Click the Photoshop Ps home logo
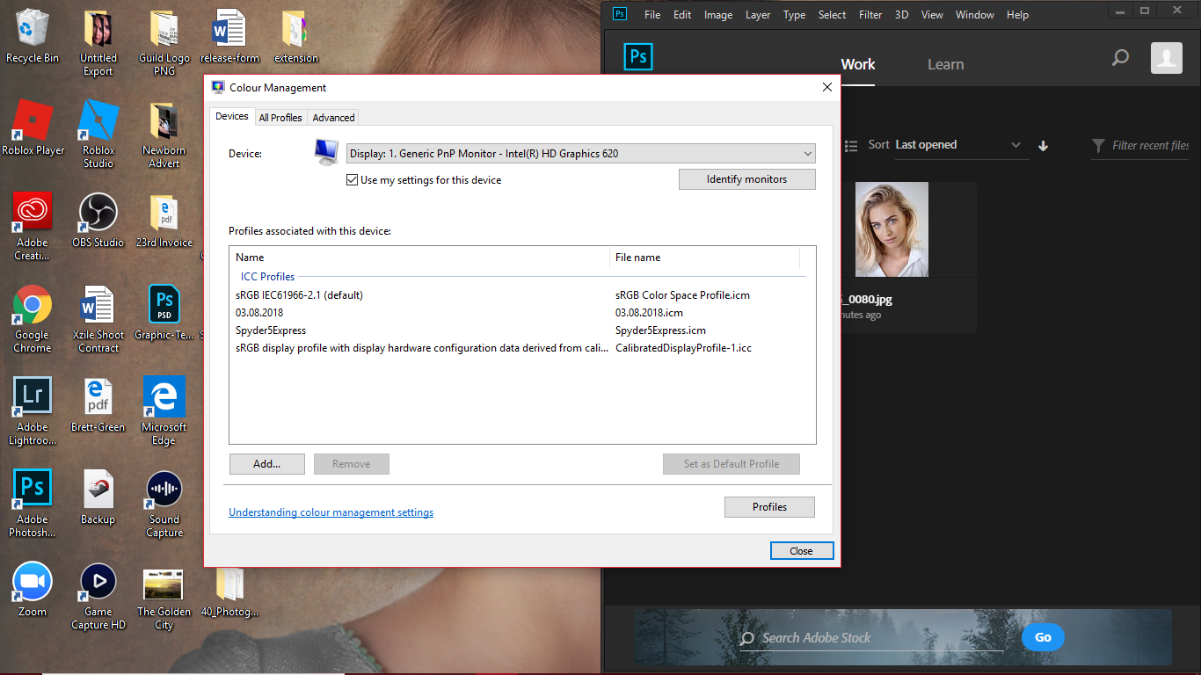 tap(638, 57)
